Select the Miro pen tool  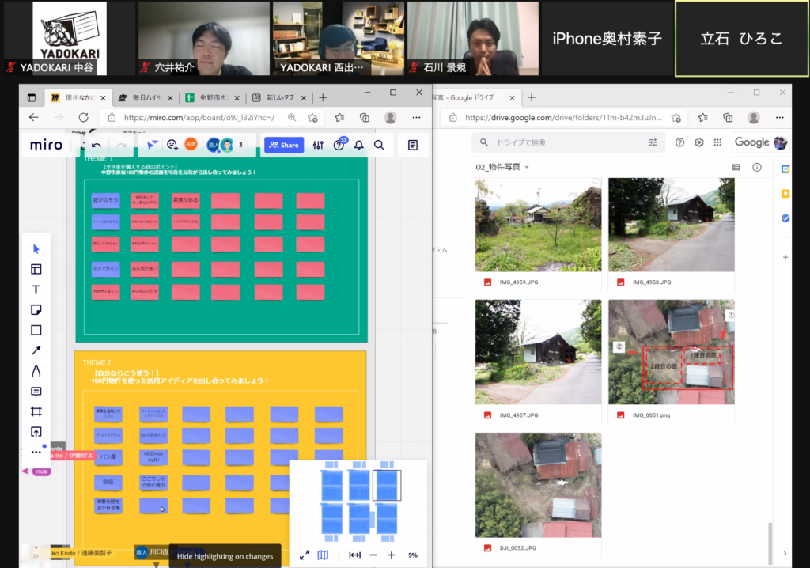(36, 371)
